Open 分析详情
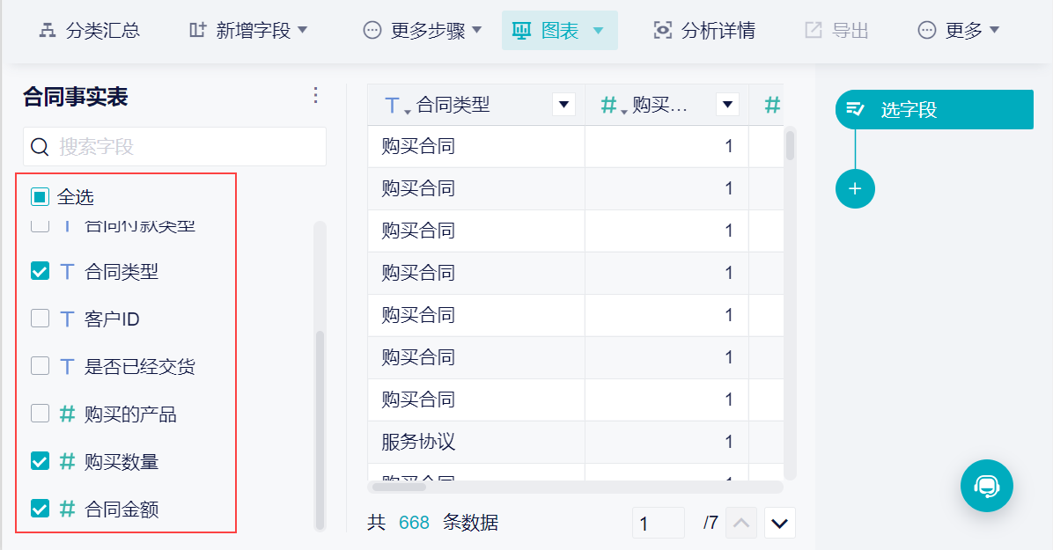The width and height of the screenshot is (1053, 550). (x=704, y=30)
